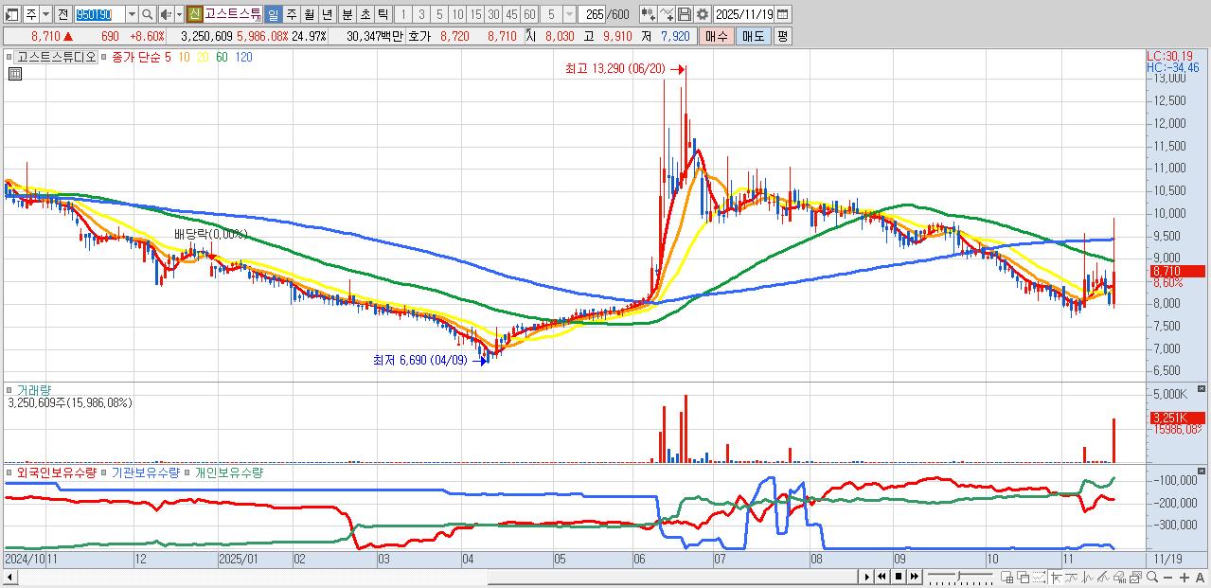The height and width of the screenshot is (588, 1211).
Task: Play chart replay forward
Action: tap(866, 577)
